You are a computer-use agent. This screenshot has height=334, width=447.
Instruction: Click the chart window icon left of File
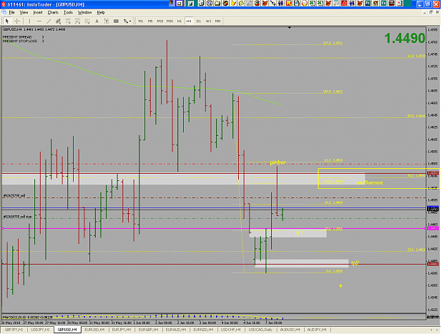4,12
